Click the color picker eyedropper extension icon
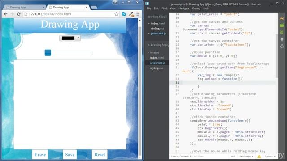This screenshot has width=287, height=161. point(131,14)
